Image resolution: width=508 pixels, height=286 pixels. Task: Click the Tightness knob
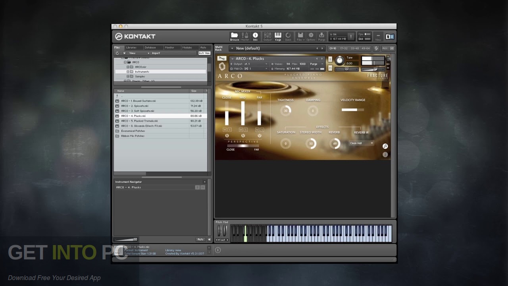pyautogui.click(x=285, y=111)
